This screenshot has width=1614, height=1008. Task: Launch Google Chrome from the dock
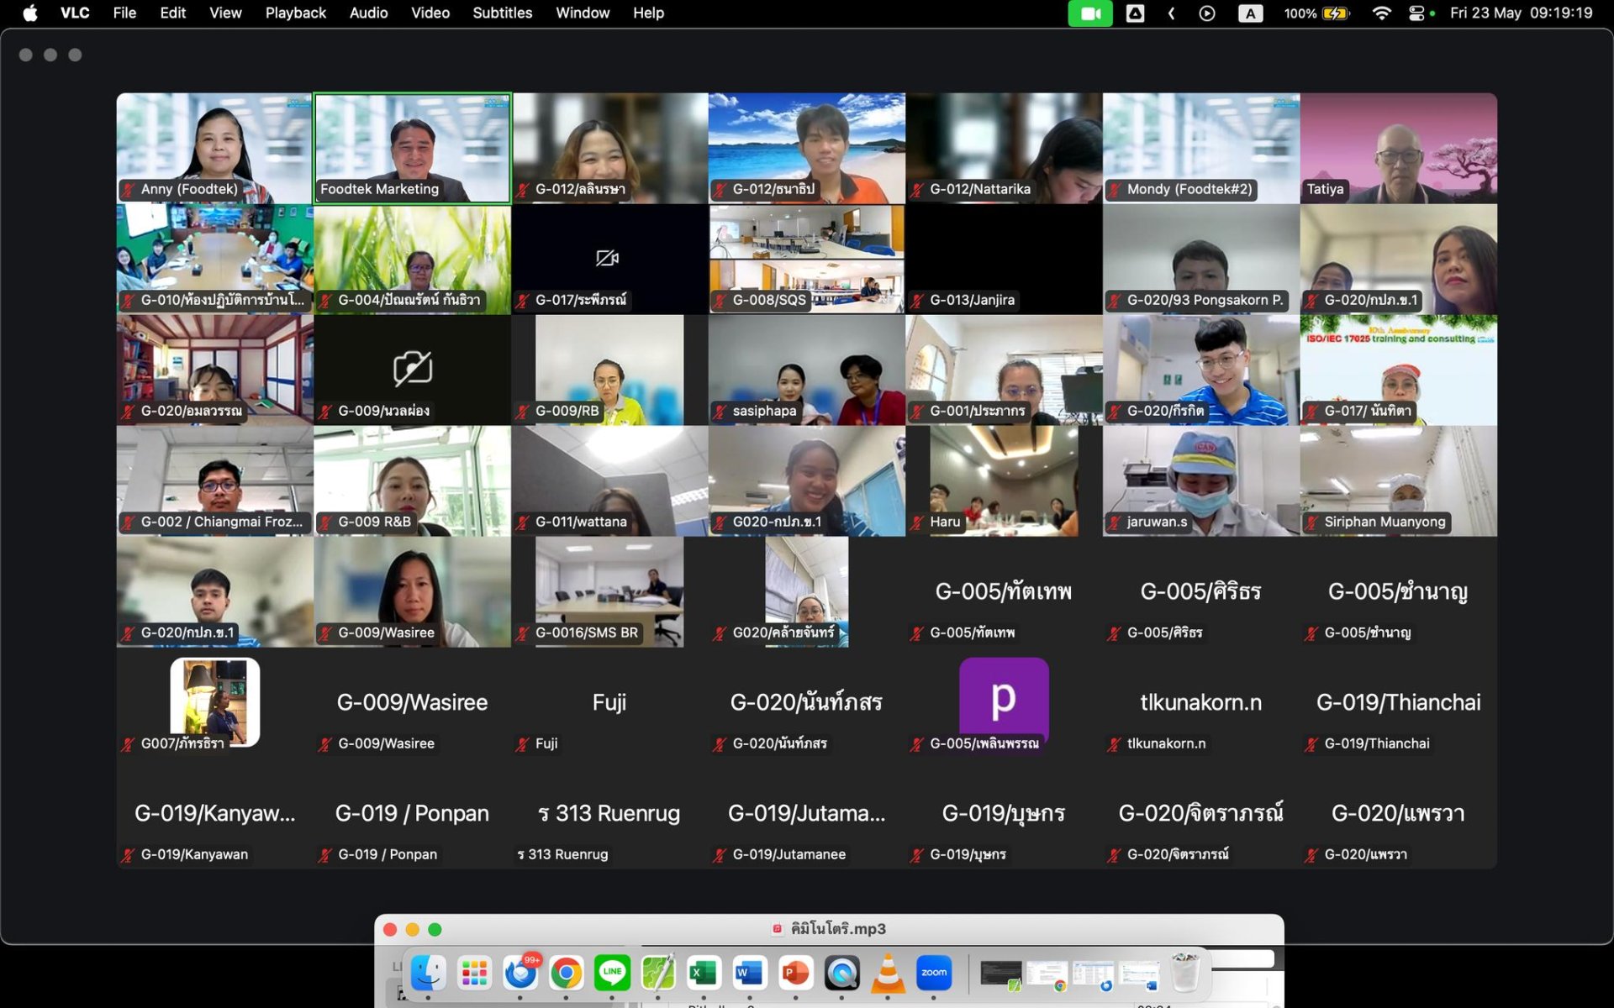pyautogui.click(x=566, y=973)
